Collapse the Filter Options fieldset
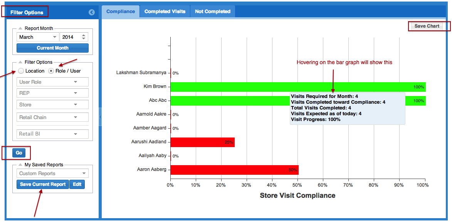 tap(20, 62)
